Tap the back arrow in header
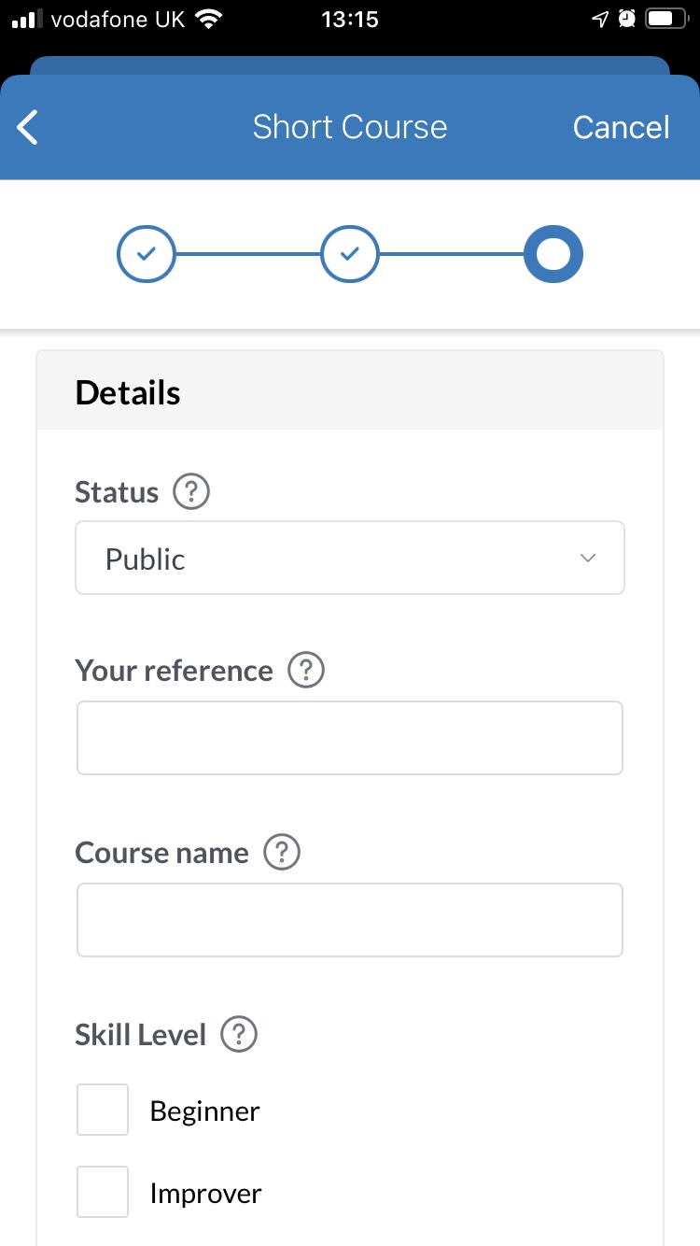The image size is (700, 1246). tap(28, 128)
